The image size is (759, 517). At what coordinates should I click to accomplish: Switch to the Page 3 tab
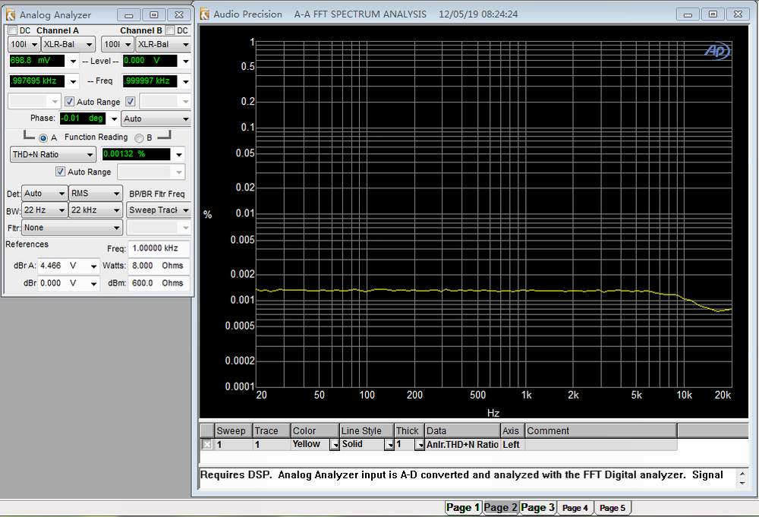[x=537, y=508]
